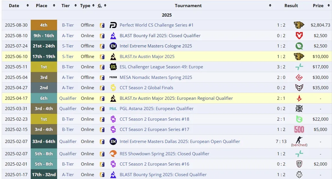
Task: Sort table by Prize column arrows
Action: pyautogui.click(x=329, y=5)
